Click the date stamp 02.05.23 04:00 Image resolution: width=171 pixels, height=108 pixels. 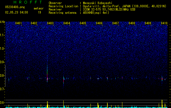click(17, 12)
